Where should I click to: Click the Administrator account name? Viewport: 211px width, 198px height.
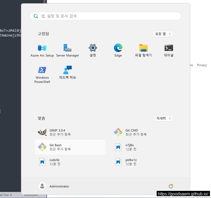pyautogui.click(x=59, y=186)
